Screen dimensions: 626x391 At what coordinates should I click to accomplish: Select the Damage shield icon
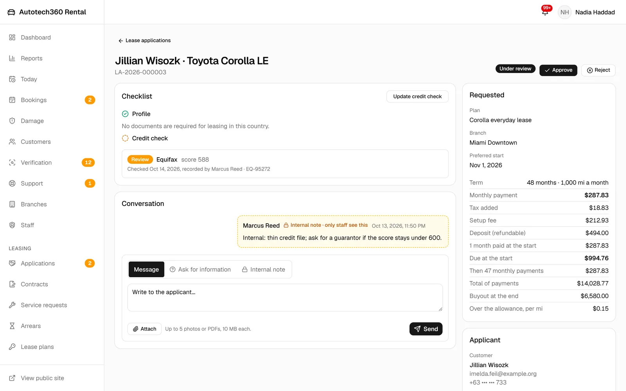coord(12,121)
